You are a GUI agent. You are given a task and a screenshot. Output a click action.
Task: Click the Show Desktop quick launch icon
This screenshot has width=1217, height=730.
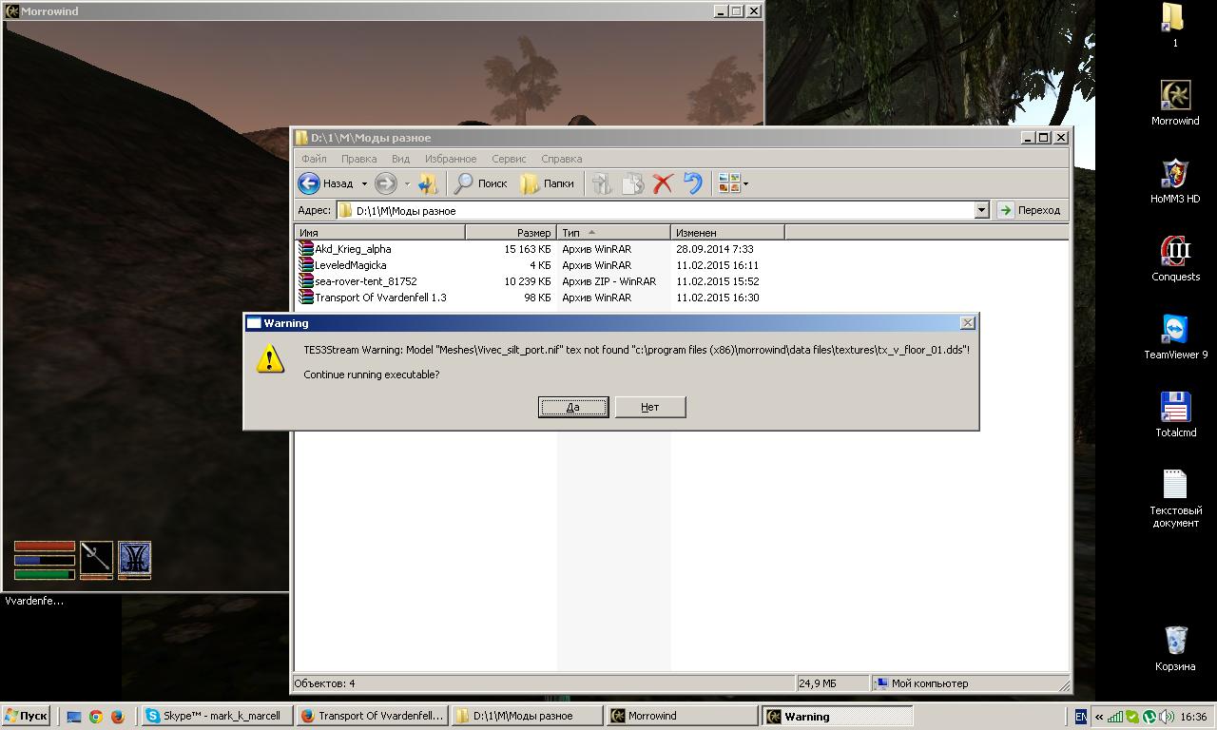point(74,717)
